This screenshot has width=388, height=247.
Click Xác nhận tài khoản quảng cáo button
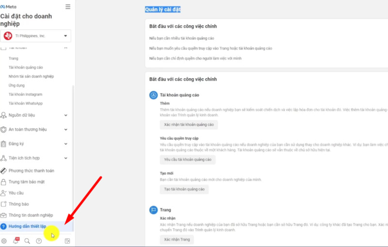[189, 125]
